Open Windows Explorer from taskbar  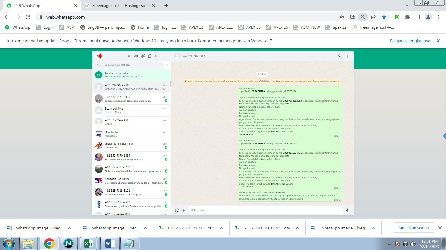[28, 243]
